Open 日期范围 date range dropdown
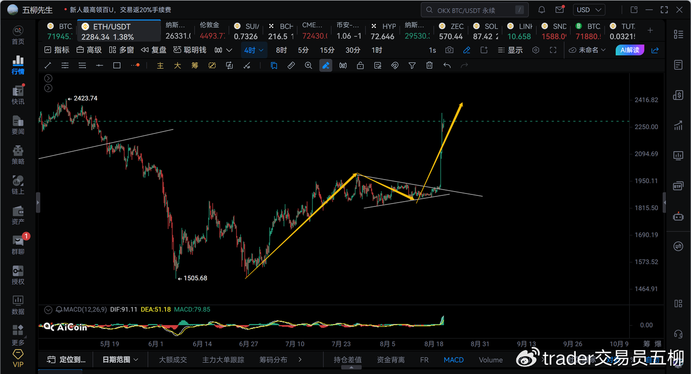 pyautogui.click(x=120, y=360)
